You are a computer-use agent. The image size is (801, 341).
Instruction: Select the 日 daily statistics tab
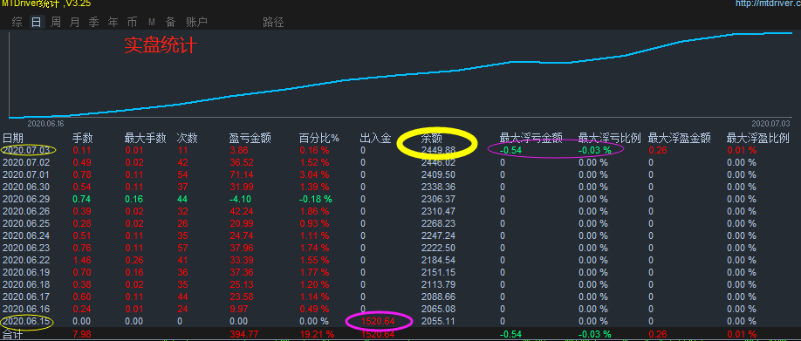point(36,23)
